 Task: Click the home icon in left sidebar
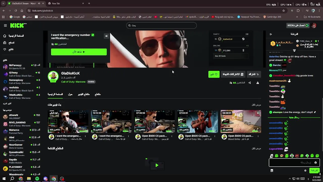[5, 36]
